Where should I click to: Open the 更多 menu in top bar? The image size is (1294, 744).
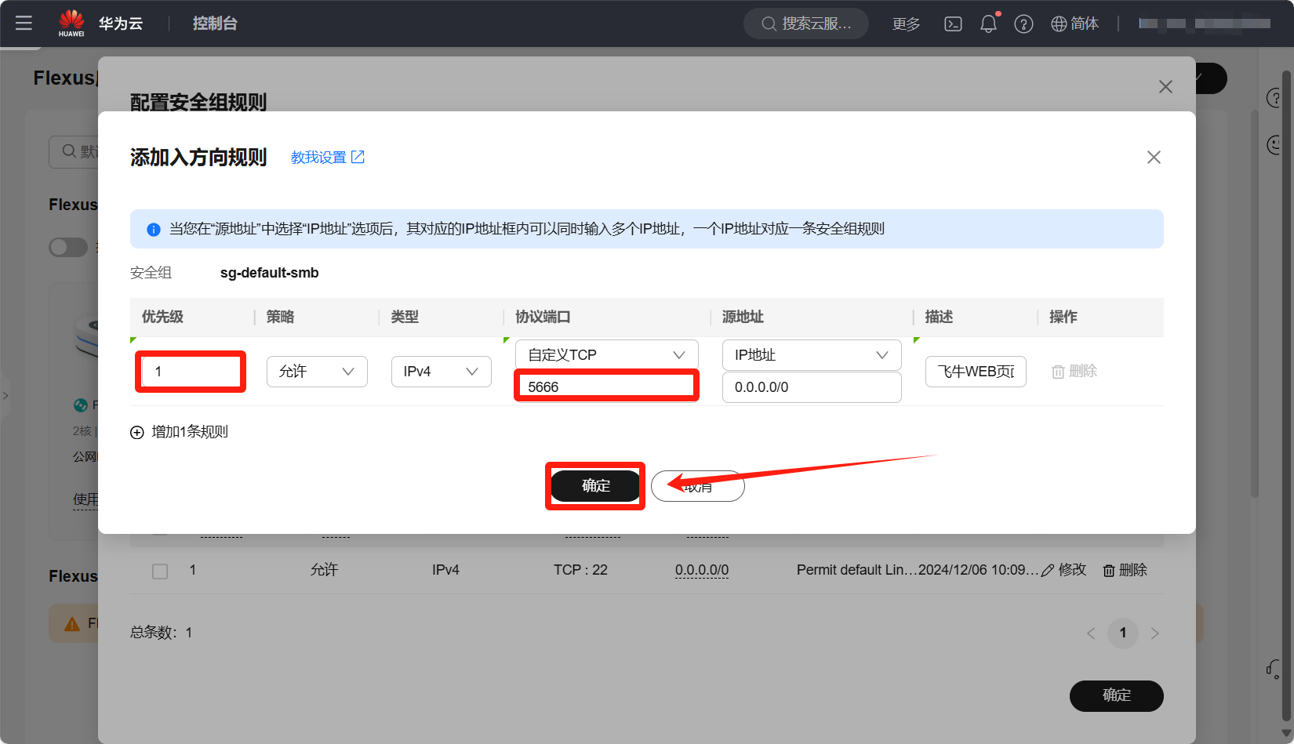[x=906, y=24]
